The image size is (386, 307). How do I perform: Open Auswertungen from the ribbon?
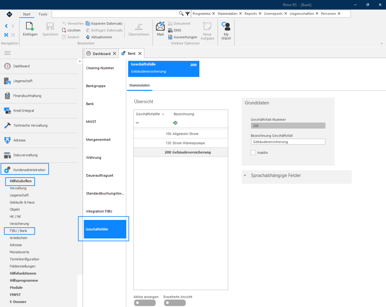(183, 37)
